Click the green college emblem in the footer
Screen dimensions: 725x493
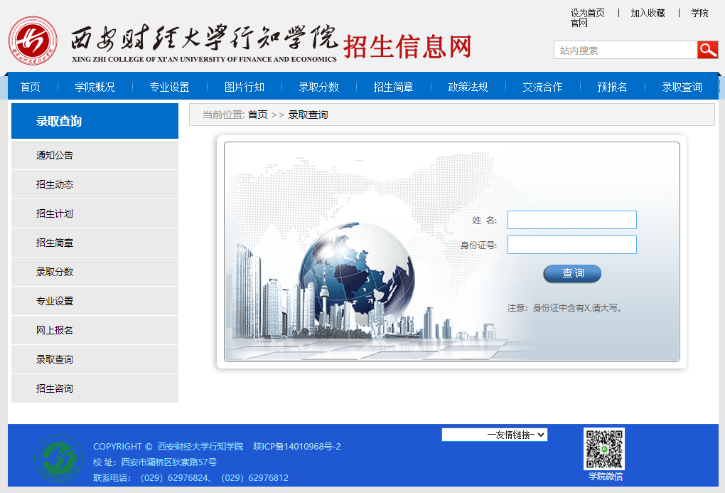(x=59, y=458)
